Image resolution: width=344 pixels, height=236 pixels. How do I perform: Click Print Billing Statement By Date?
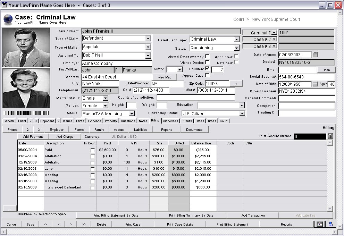(116, 216)
